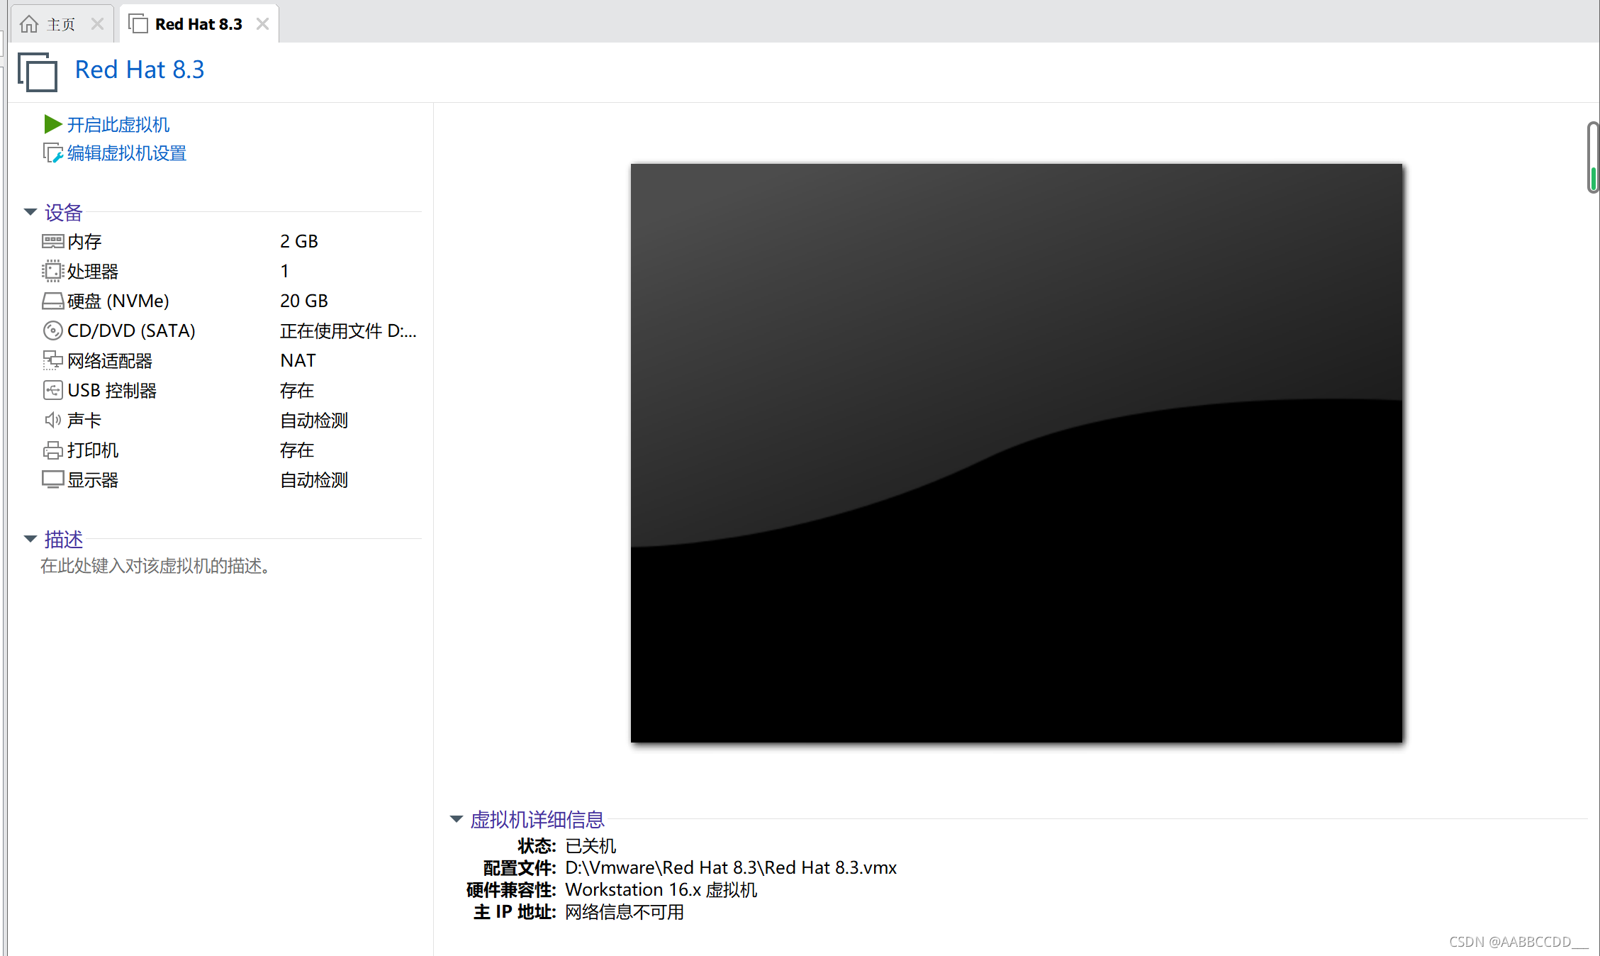1600x956 pixels.
Task: Click the power icon to start VM
Action: [x=52, y=123]
